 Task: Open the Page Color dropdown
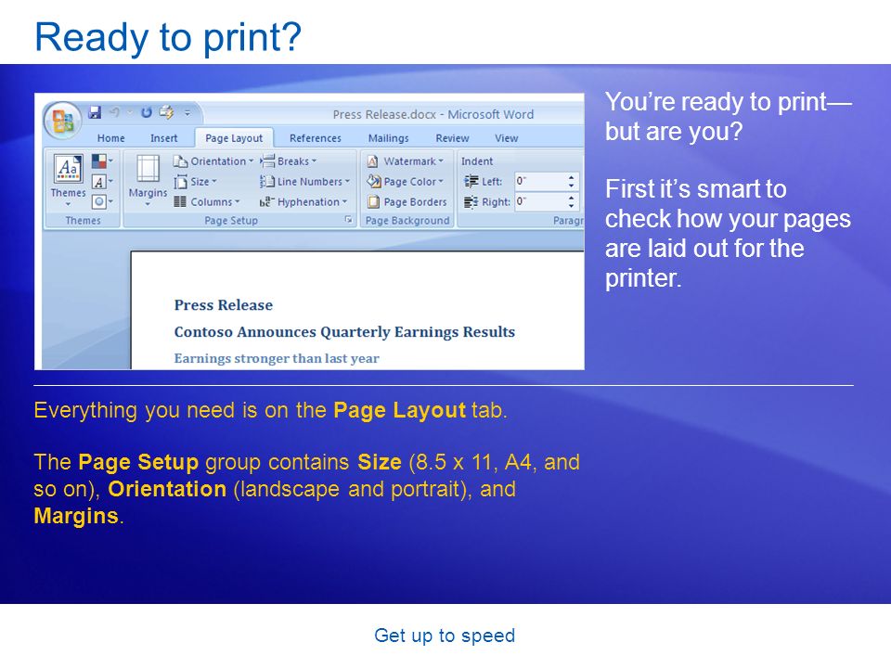(406, 182)
